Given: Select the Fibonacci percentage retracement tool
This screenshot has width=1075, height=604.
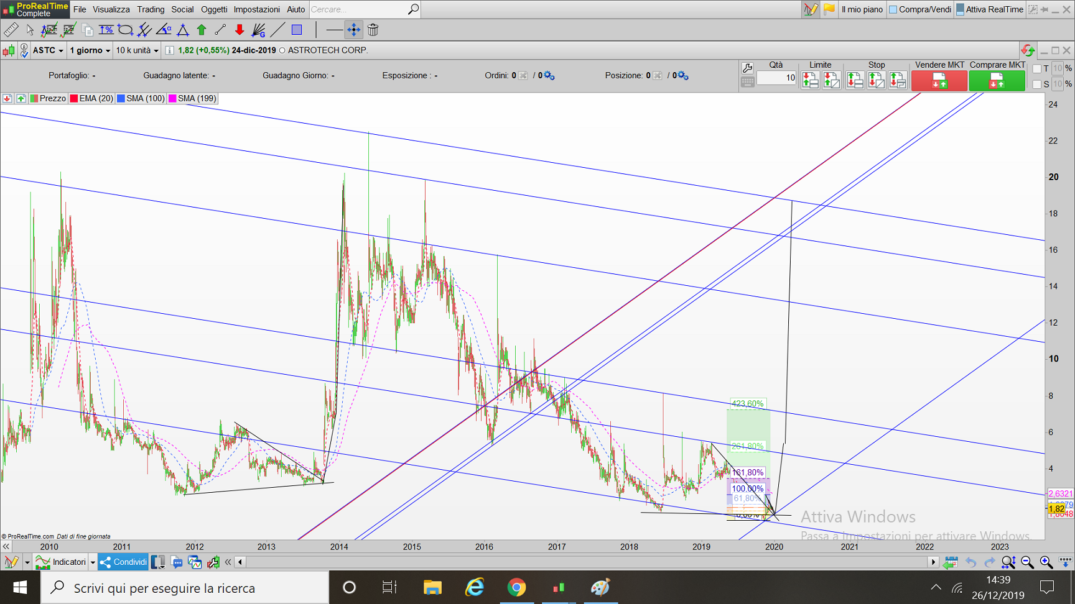Looking at the screenshot, I should pos(106,29).
